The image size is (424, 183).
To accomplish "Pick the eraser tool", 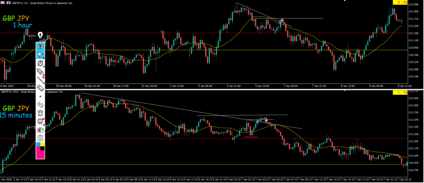I will (40, 88).
